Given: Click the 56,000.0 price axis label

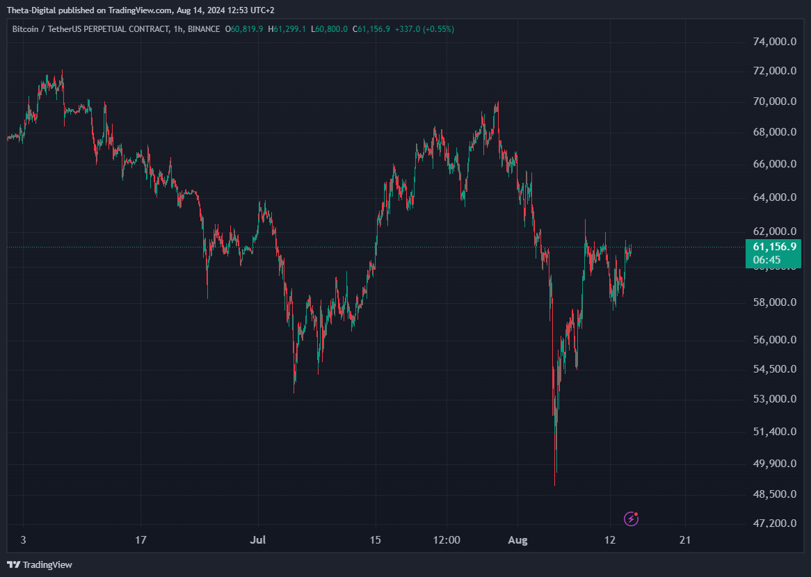Looking at the screenshot, I should (774, 340).
